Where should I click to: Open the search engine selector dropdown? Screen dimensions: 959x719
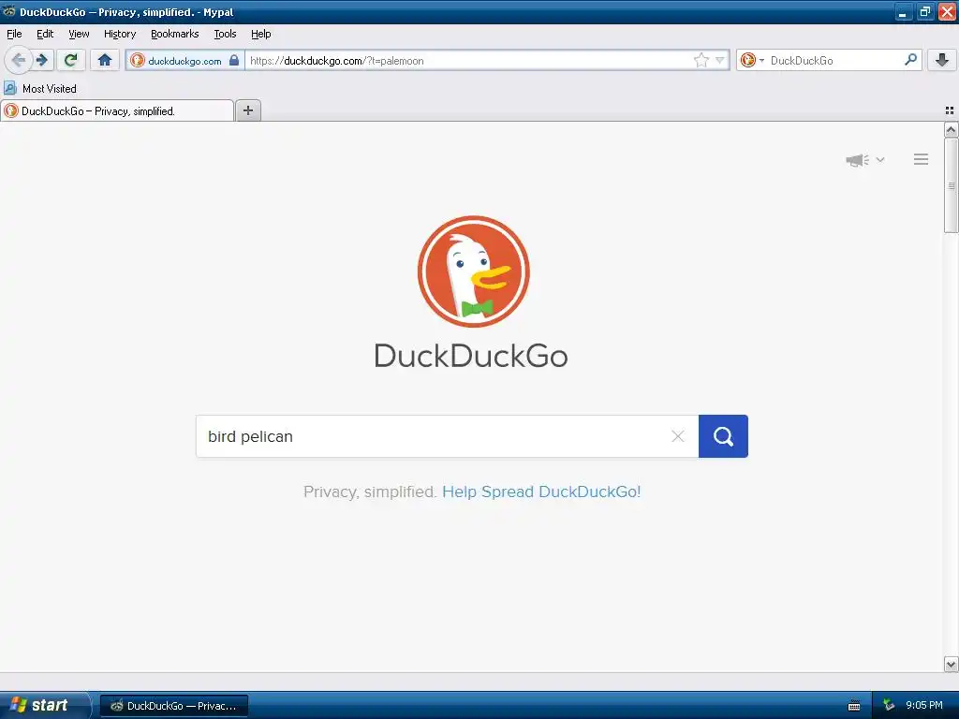pyautogui.click(x=752, y=60)
